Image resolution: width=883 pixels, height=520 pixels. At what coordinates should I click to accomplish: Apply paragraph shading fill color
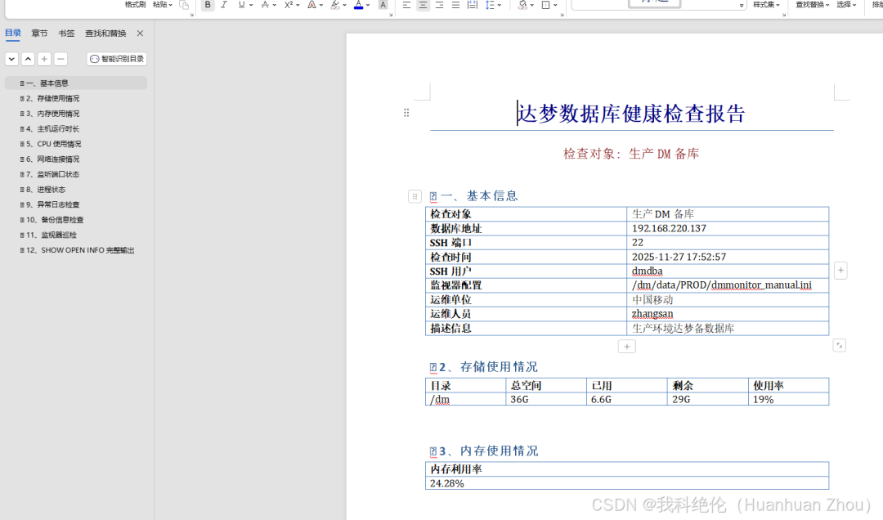tap(522, 5)
